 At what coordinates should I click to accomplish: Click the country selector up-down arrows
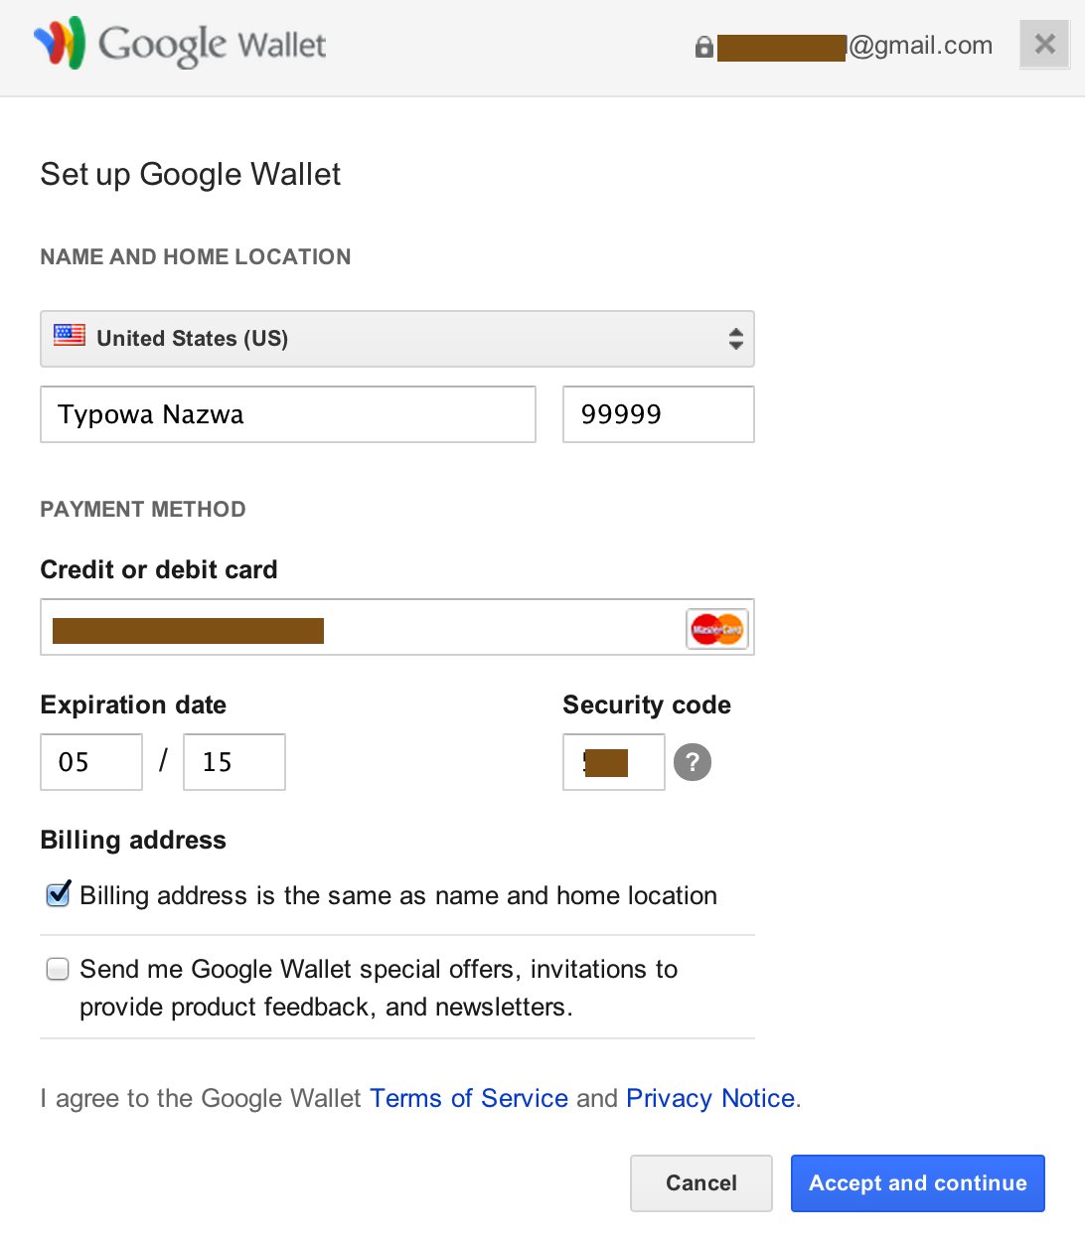coord(735,339)
